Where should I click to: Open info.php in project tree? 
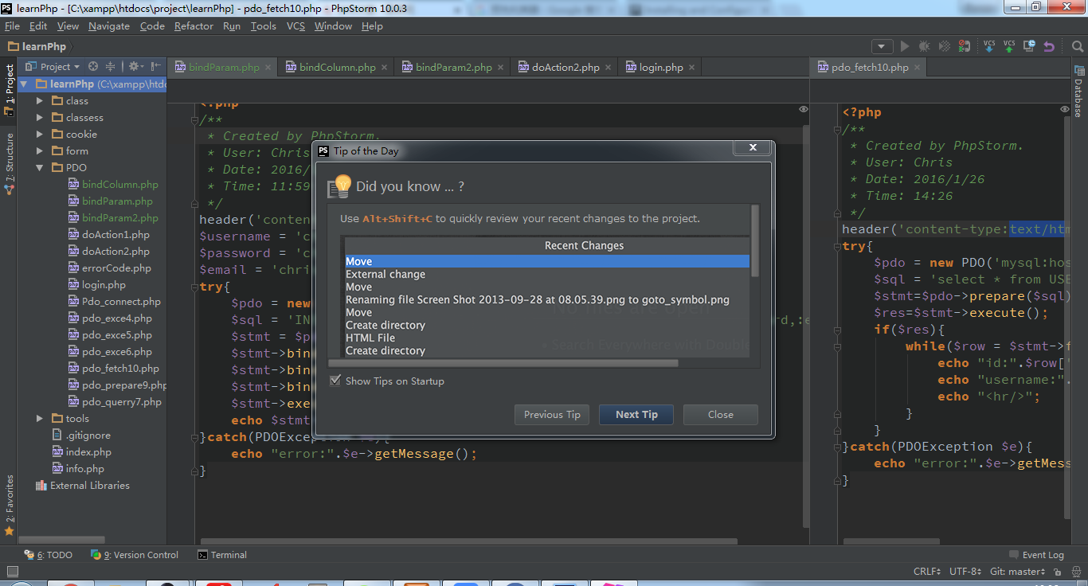(78, 469)
